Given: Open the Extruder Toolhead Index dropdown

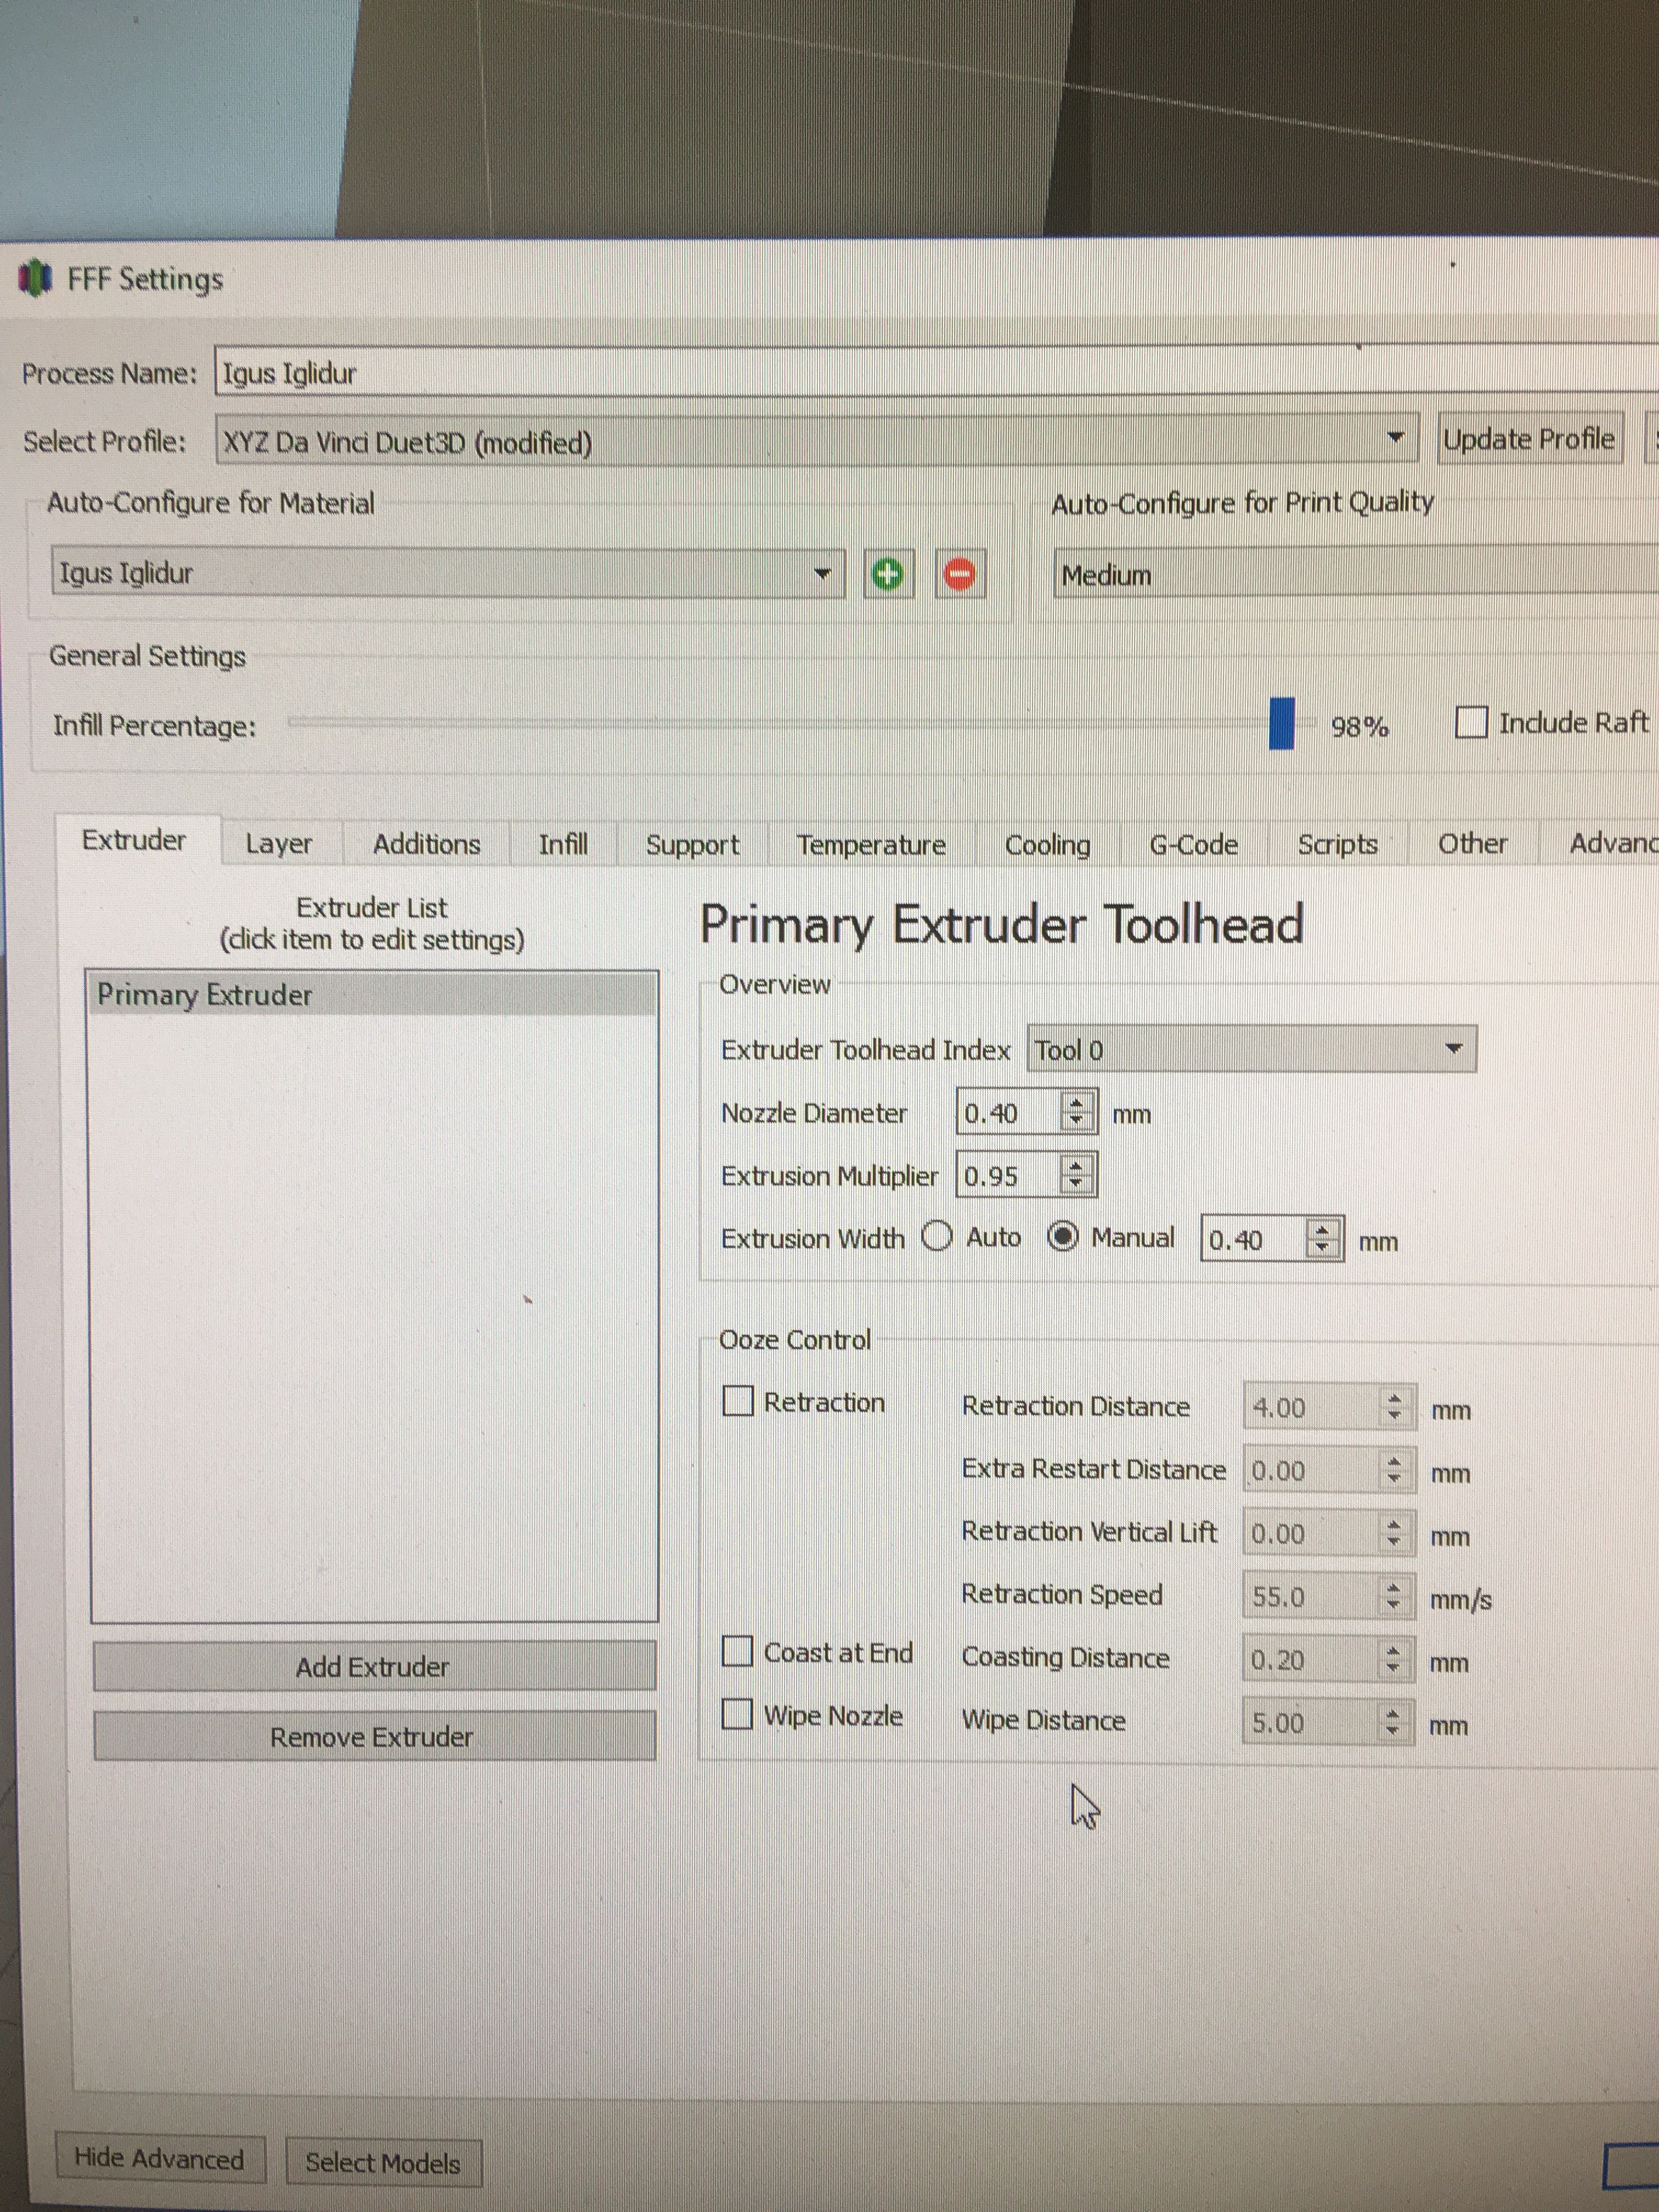Looking at the screenshot, I should click(x=1252, y=1049).
